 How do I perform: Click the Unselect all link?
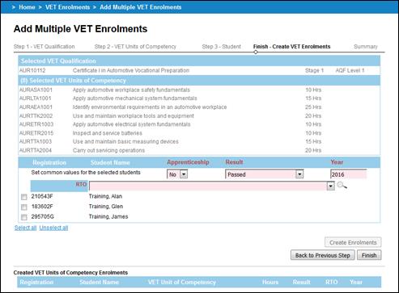pyautogui.click(x=53, y=228)
